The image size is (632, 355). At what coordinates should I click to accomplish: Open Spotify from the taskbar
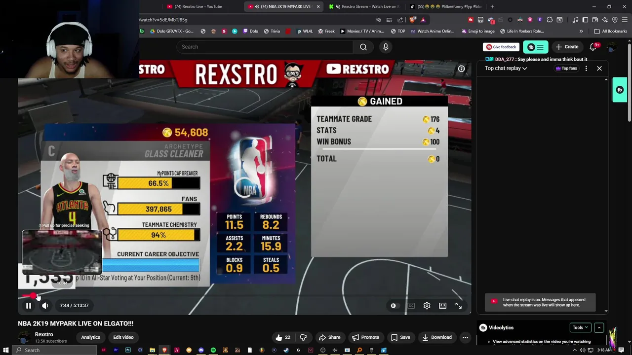coord(213,350)
